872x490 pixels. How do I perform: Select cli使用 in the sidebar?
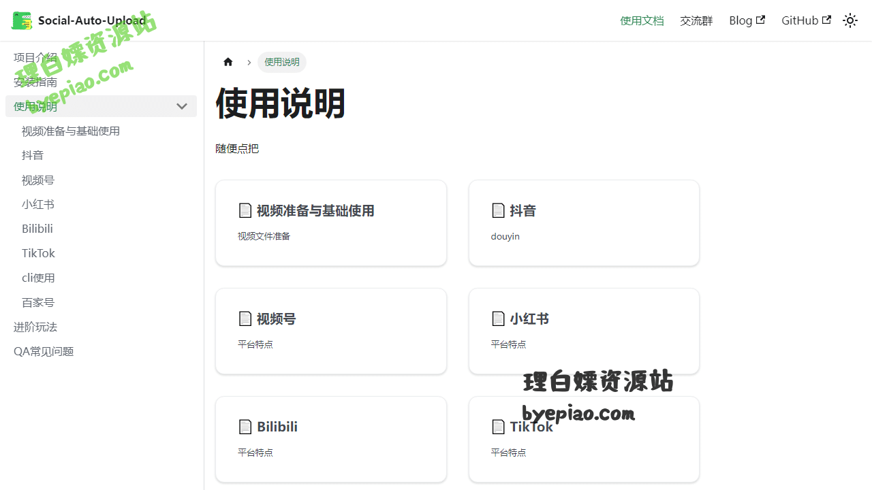click(x=38, y=278)
